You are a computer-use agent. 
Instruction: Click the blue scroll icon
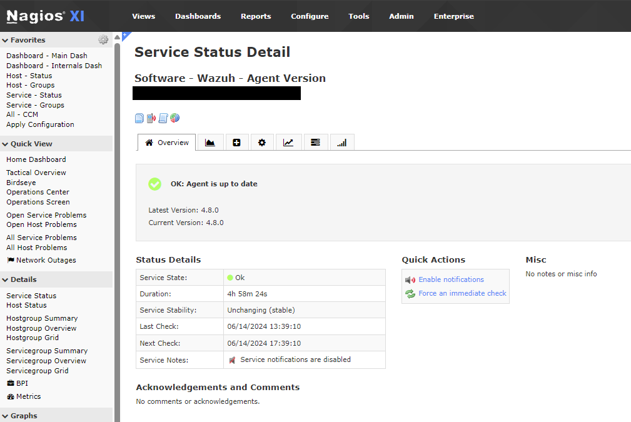(x=163, y=118)
